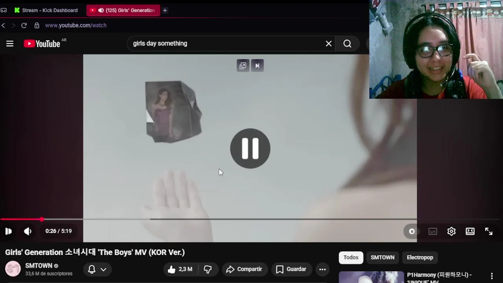The width and height of the screenshot is (503, 283).
Task: Show site info via padlock icon
Action: coord(37,25)
